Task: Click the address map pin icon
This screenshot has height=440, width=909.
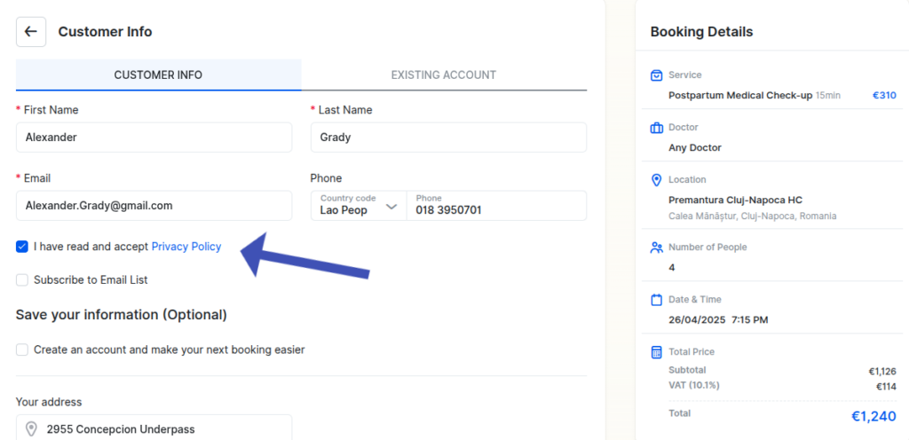Action: [32, 429]
